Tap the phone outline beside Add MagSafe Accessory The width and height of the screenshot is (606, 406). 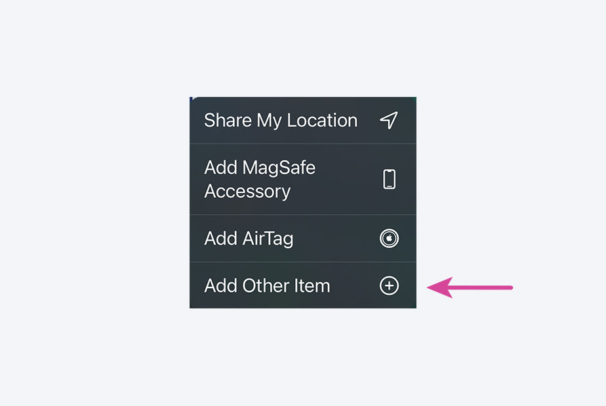(389, 179)
